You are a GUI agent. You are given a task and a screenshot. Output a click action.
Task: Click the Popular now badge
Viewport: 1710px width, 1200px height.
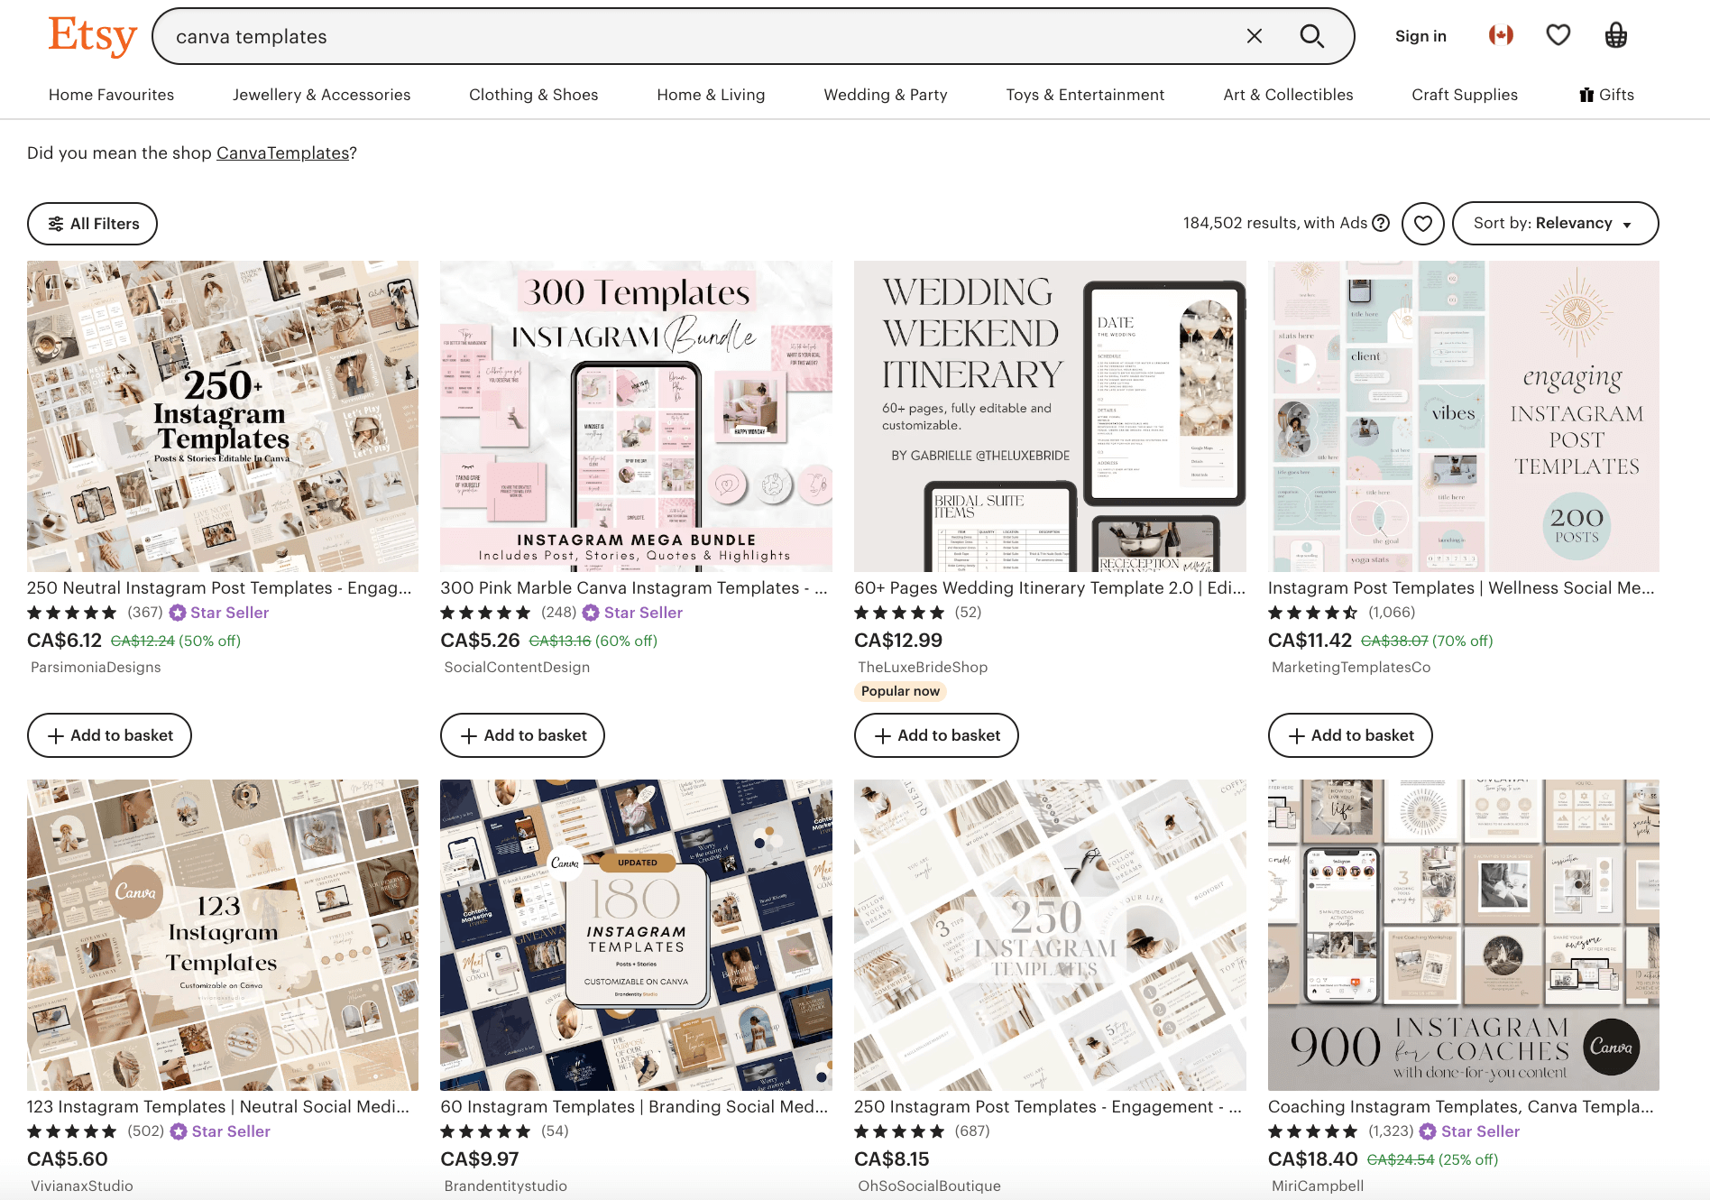900,691
